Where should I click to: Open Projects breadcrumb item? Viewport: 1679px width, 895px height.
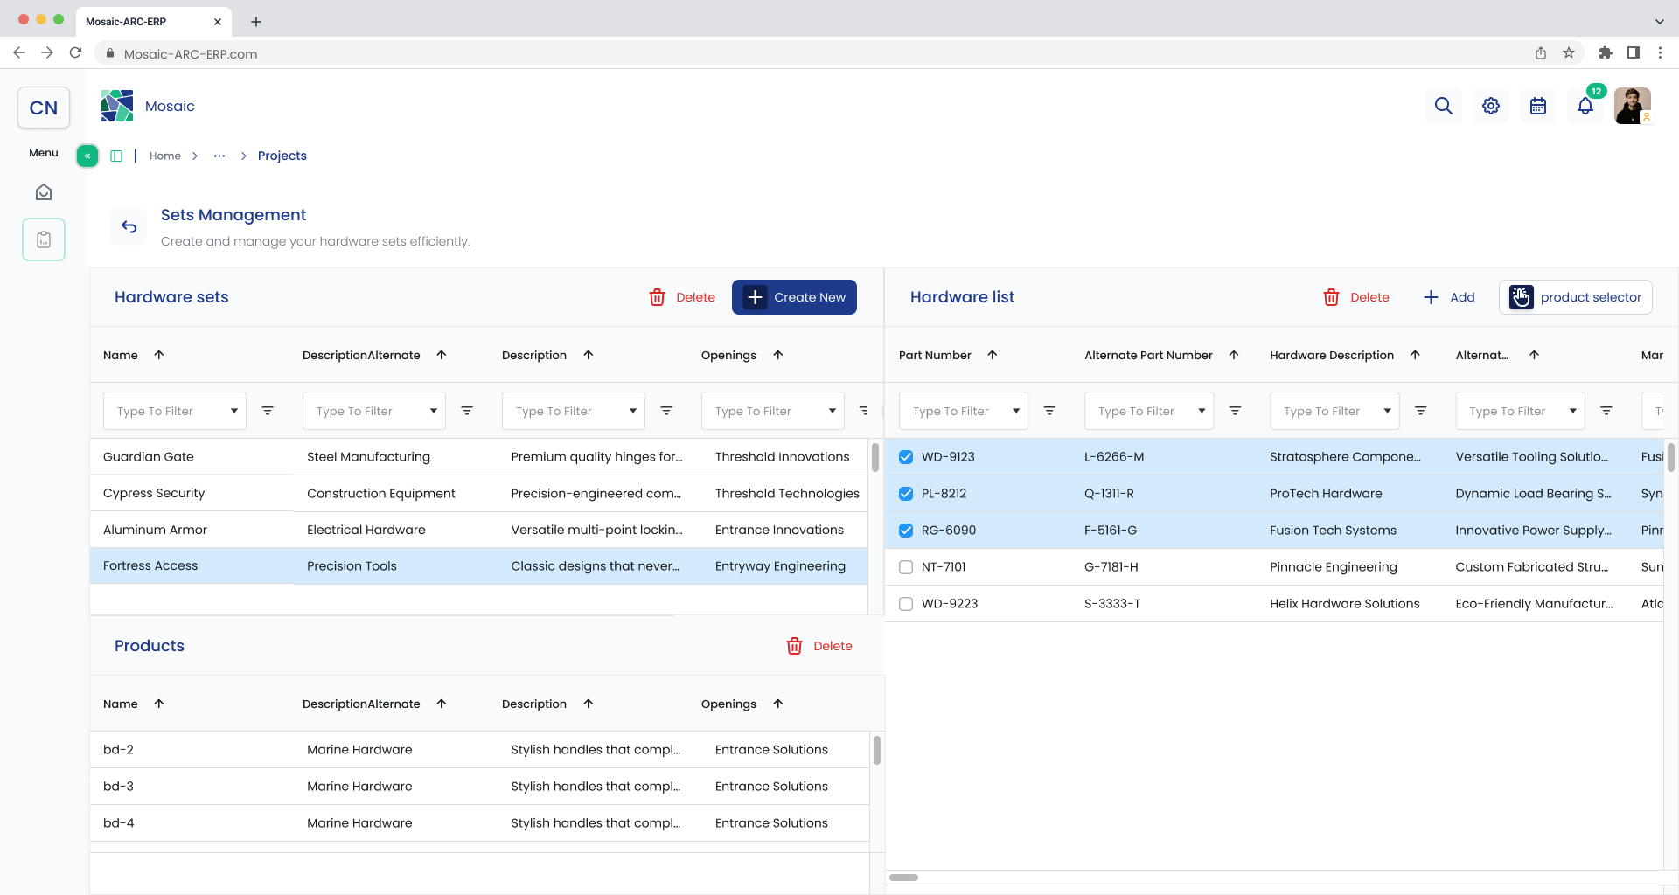click(x=282, y=156)
